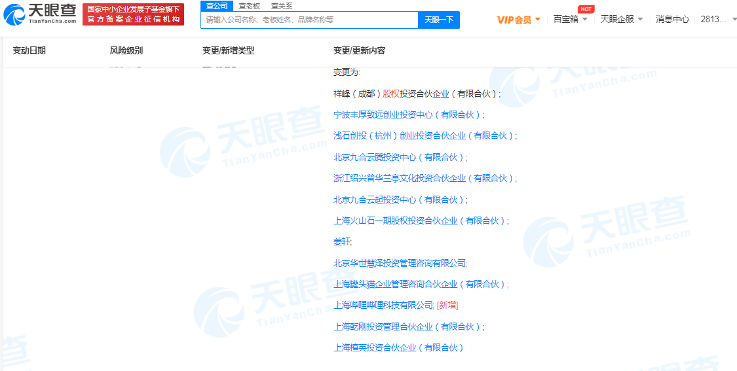Click the 风险级别 column header
Image resolution: width=737 pixels, height=371 pixels.
pyautogui.click(x=126, y=51)
